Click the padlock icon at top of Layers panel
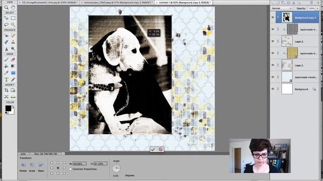This screenshot has width=323, height=181. point(294,3)
